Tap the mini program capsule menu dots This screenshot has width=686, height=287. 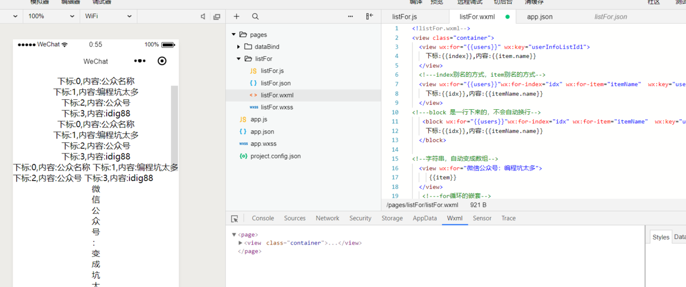point(140,61)
